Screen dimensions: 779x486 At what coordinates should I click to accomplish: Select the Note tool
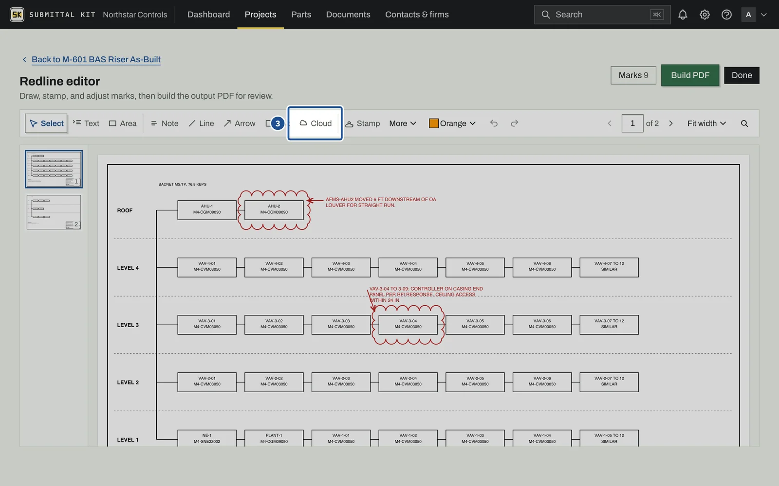pos(165,123)
